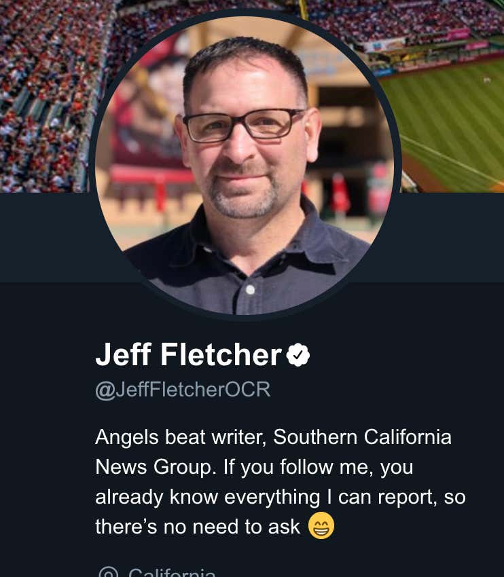504x577 pixels.
Task: Click the @JeffFletcherOCR handle
Action: pos(183,390)
